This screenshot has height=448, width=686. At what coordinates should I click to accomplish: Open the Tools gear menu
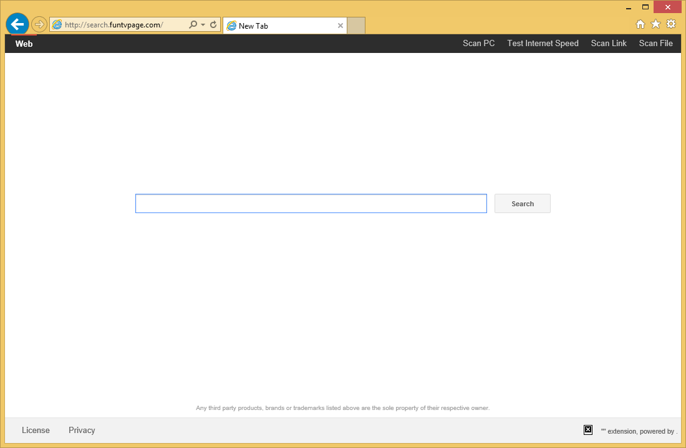tap(670, 24)
